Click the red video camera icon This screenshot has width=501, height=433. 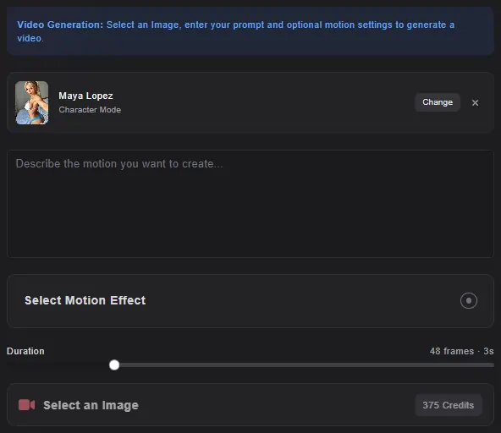point(26,405)
